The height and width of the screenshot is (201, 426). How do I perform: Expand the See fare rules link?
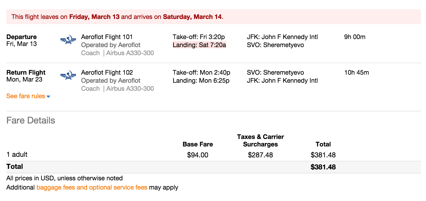click(26, 96)
